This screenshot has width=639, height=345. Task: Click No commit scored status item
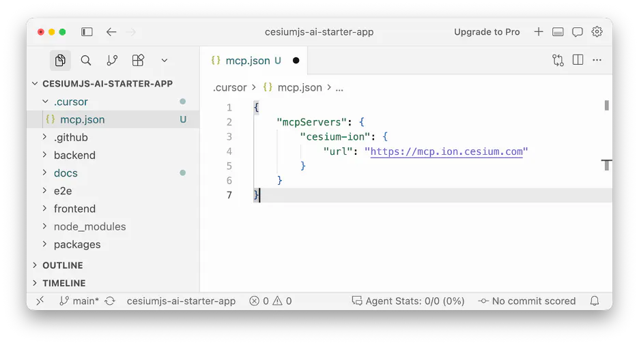[x=527, y=301]
